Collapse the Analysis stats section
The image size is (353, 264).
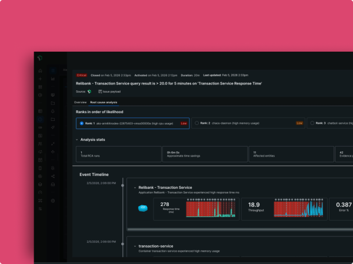pyautogui.click(x=76, y=140)
